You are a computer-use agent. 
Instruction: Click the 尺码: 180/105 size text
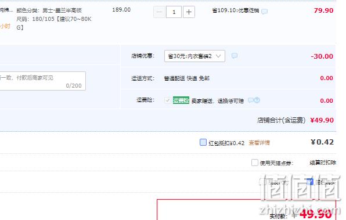(54, 23)
